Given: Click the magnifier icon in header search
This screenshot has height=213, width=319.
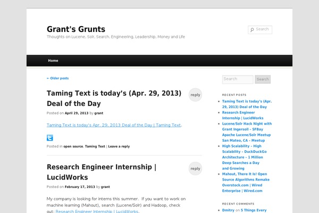Looking at the screenshot, I should coord(252,30).
